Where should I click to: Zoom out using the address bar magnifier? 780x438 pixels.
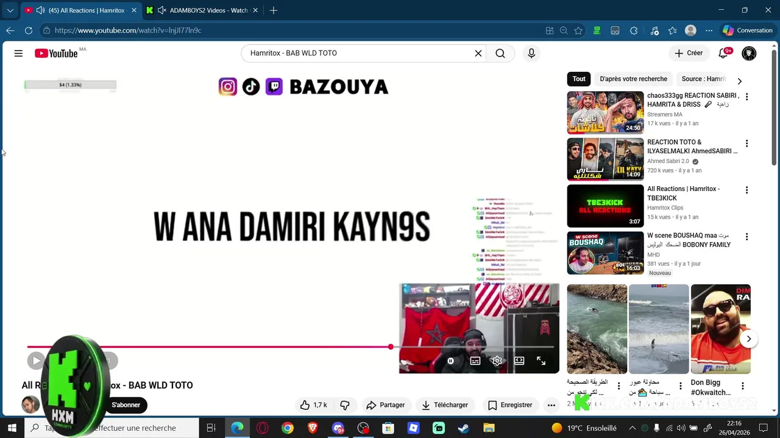pos(564,30)
